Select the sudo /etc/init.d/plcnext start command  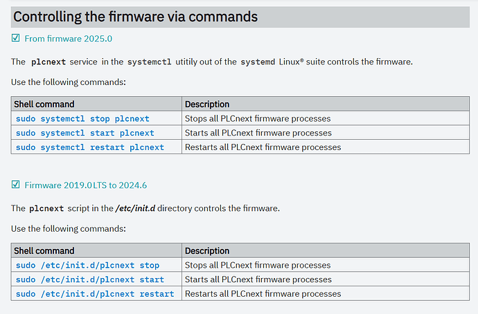tap(89, 279)
